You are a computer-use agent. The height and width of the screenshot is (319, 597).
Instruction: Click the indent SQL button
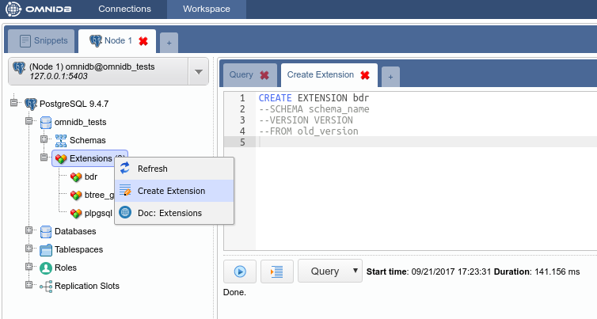277,272
